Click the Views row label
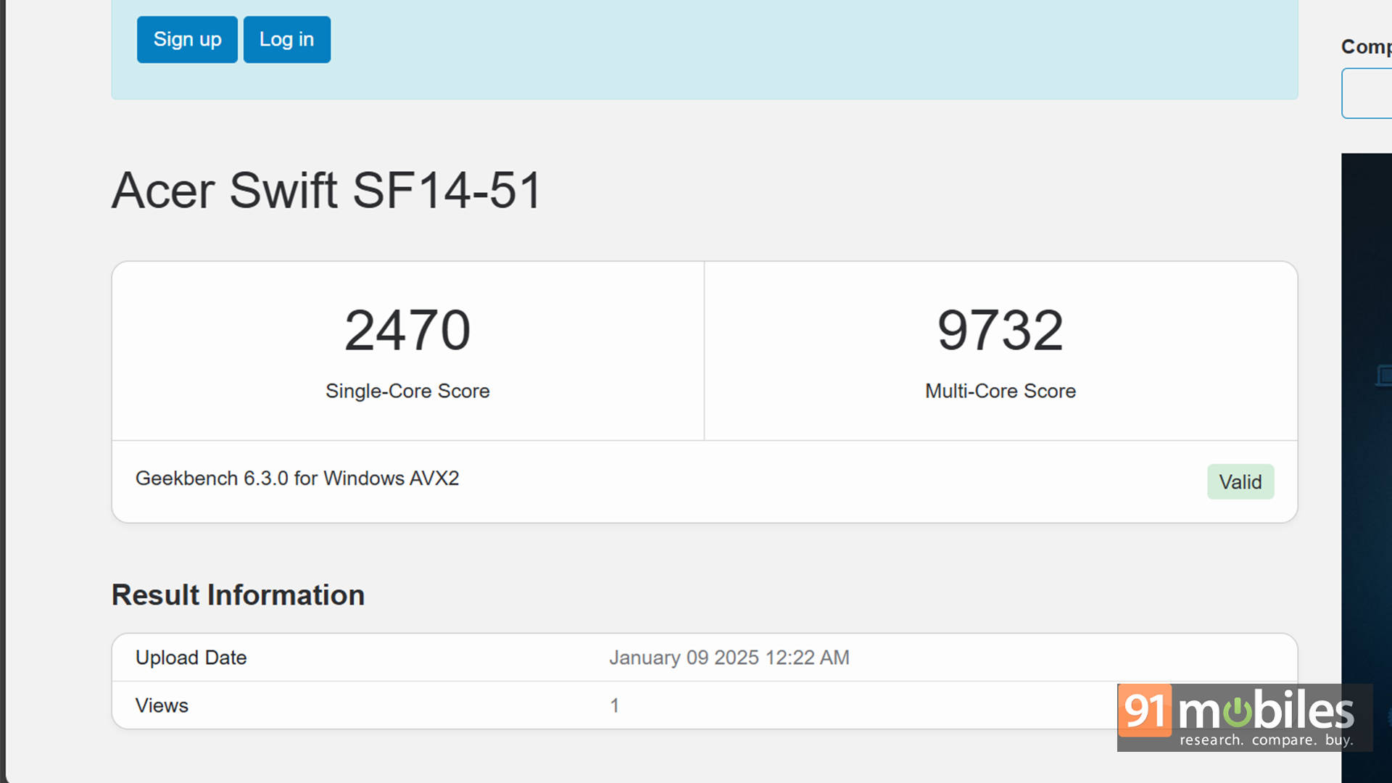 click(162, 705)
